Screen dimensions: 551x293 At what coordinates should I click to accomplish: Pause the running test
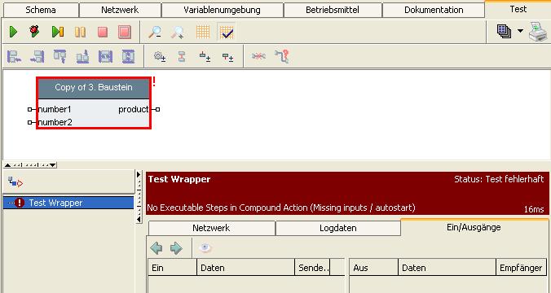pos(80,32)
